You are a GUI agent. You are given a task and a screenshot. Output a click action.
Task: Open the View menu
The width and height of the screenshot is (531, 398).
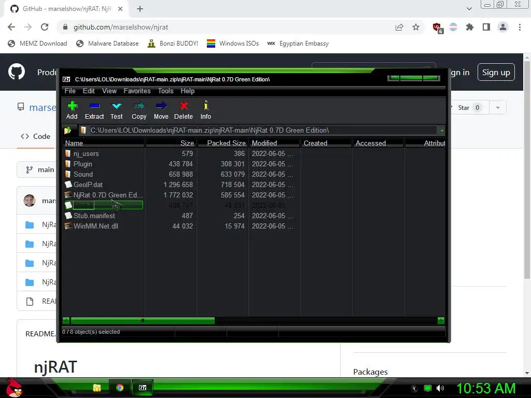109,91
